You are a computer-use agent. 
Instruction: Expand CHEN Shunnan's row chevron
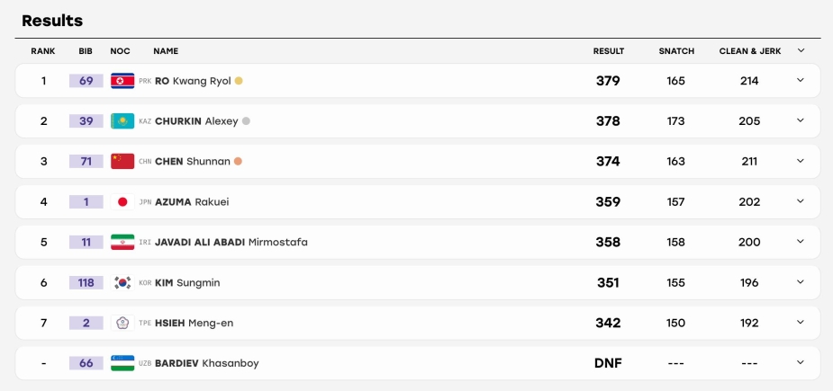pyautogui.click(x=800, y=161)
